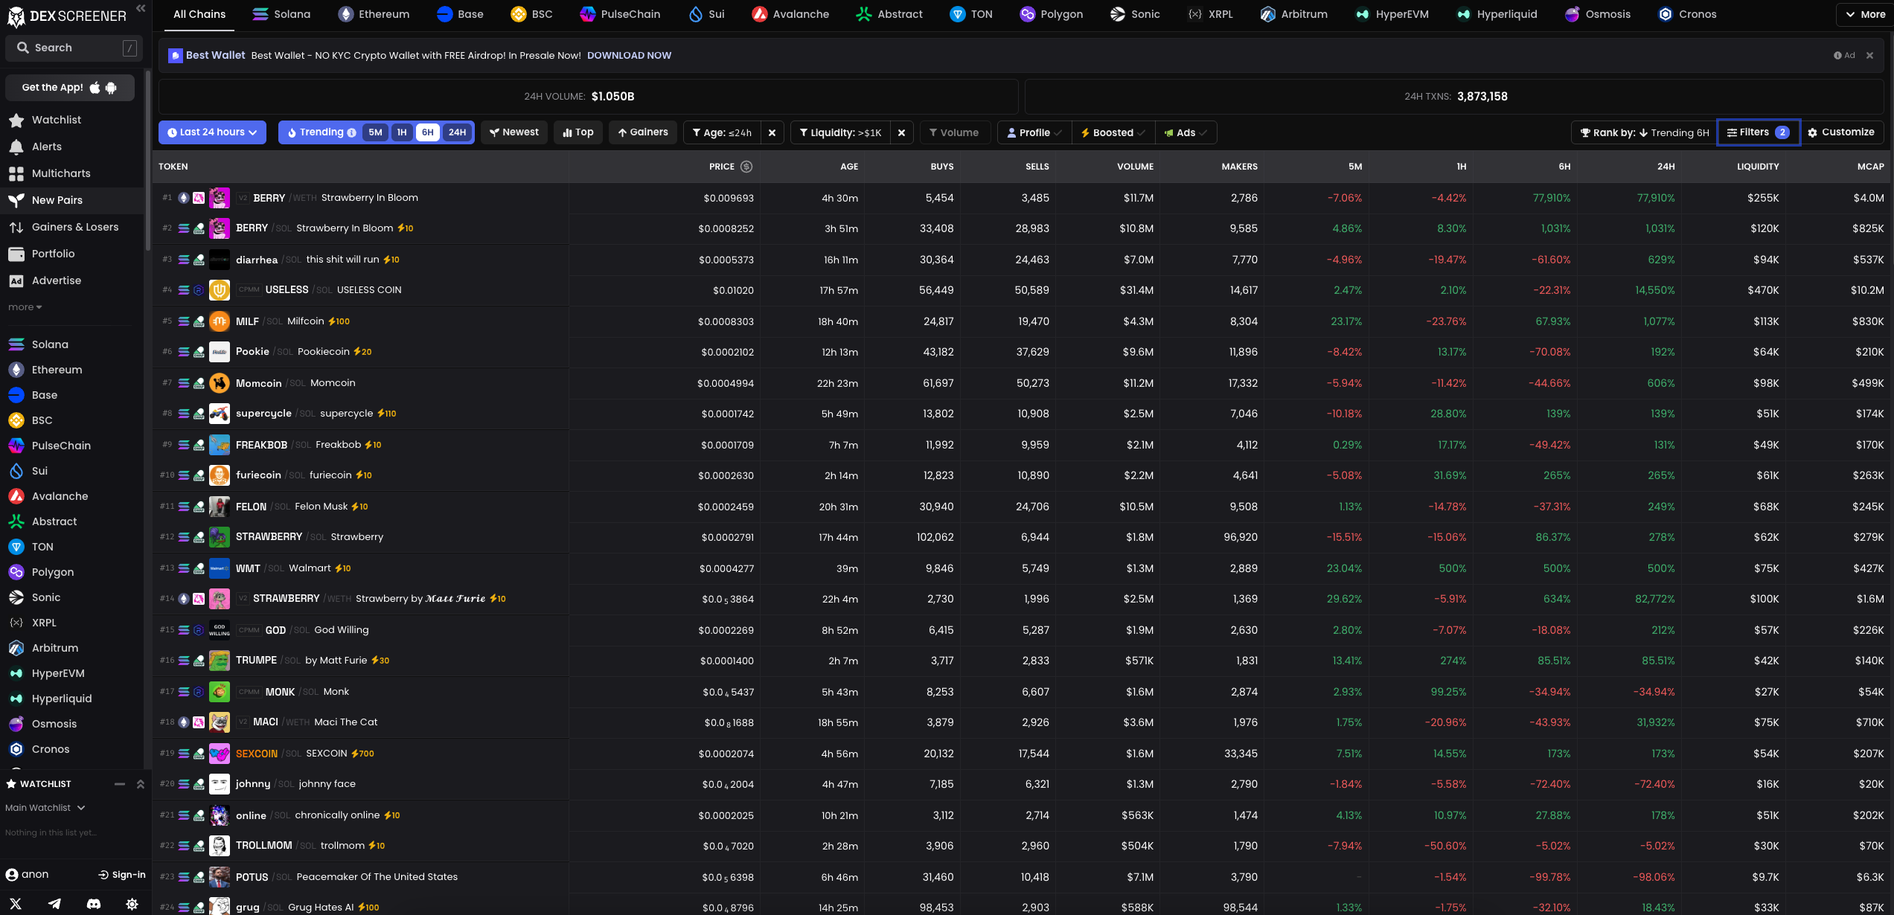Toggle Newest sorting button

pos(514,132)
